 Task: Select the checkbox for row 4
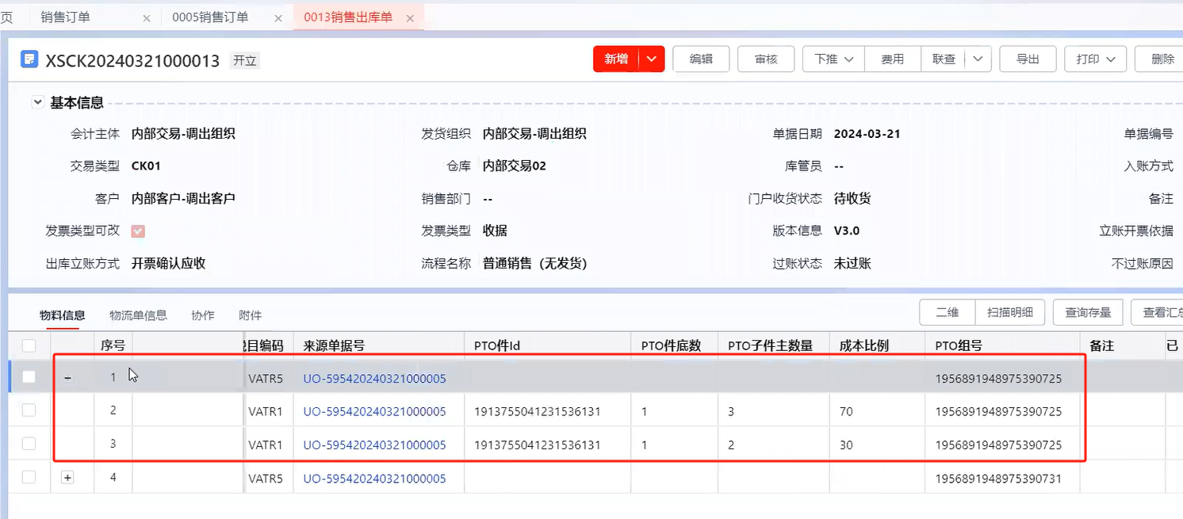pyautogui.click(x=29, y=477)
